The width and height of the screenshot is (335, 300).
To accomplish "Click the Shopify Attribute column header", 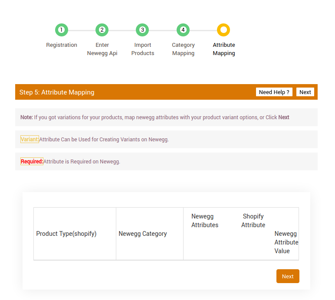I will coord(253,221).
